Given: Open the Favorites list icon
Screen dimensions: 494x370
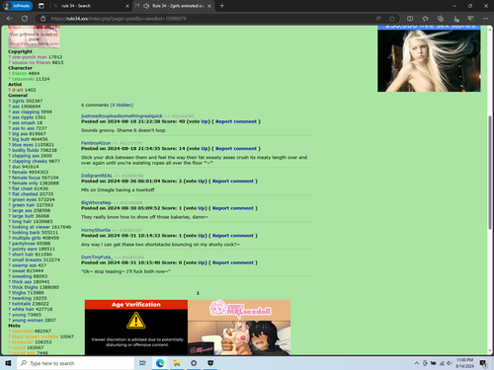Looking at the screenshot, I should [425, 19].
